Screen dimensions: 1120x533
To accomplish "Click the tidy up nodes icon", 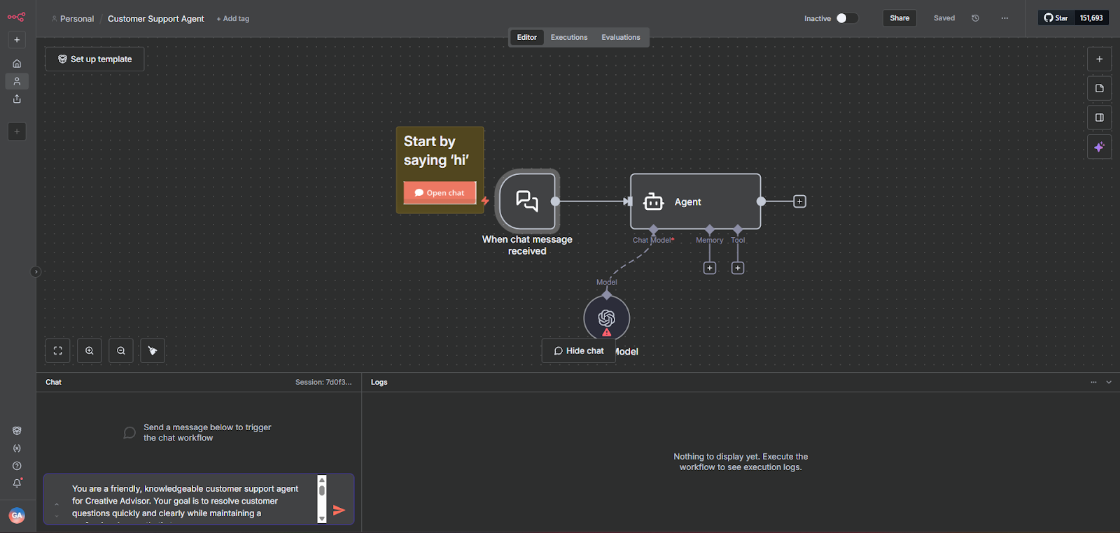I will click(x=153, y=350).
